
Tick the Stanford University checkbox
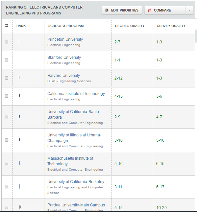coord(7,60)
